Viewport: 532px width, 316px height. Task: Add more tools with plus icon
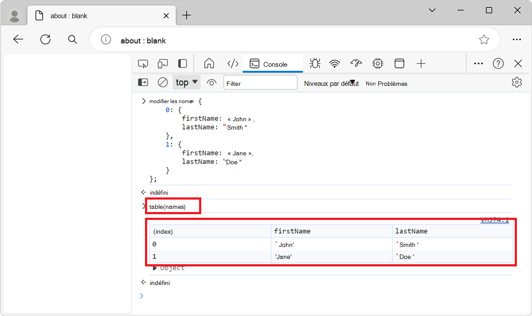click(x=421, y=64)
